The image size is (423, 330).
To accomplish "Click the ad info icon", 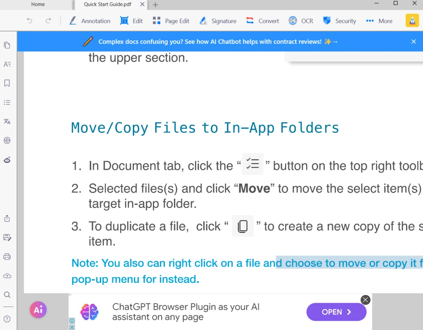I will (72, 320).
